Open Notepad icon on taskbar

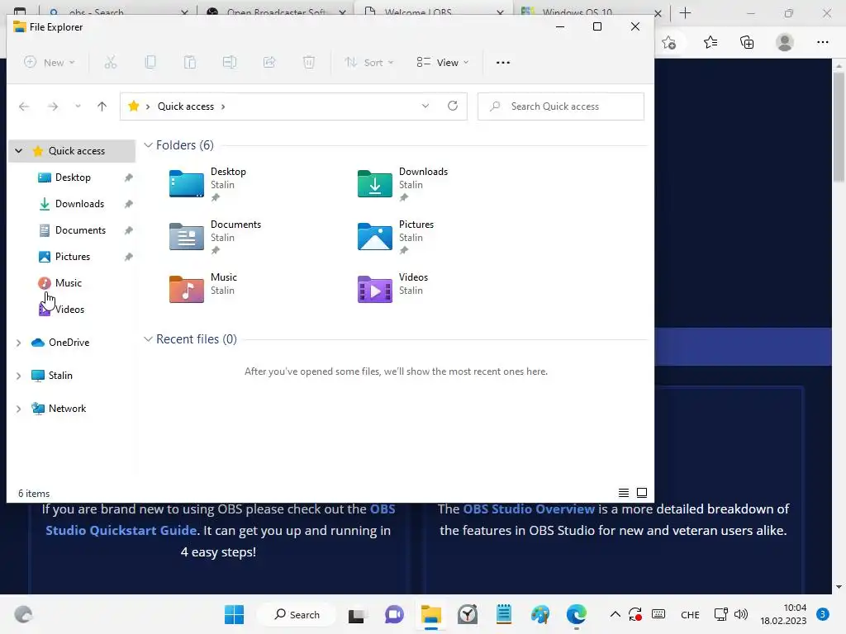click(x=503, y=614)
